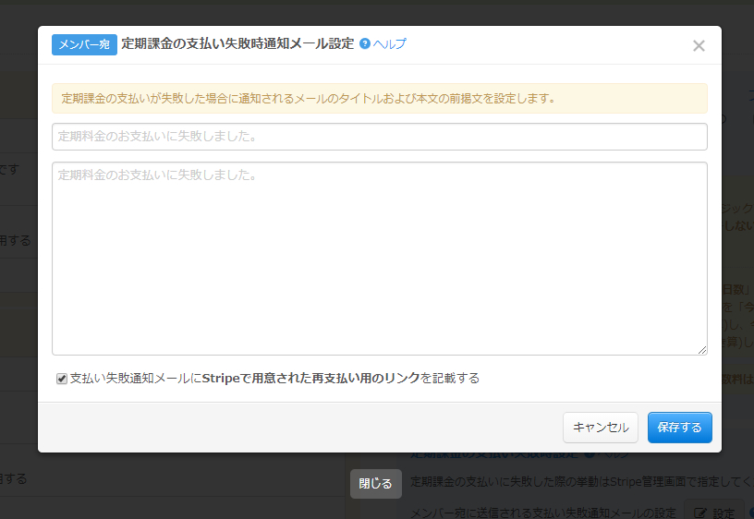Grab the text area resize handle corner
The width and height of the screenshot is (754, 519).
(x=702, y=350)
